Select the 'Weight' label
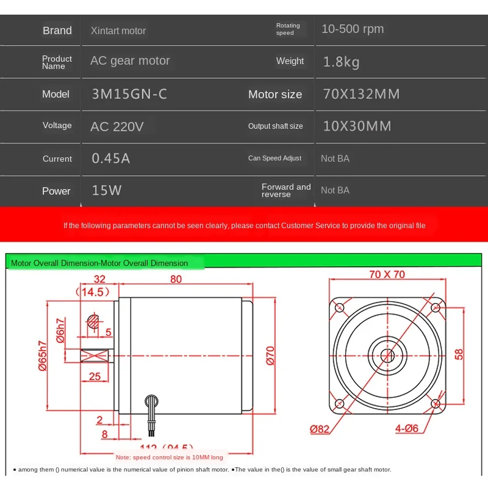 pyautogui.click(x=290, y=60)
